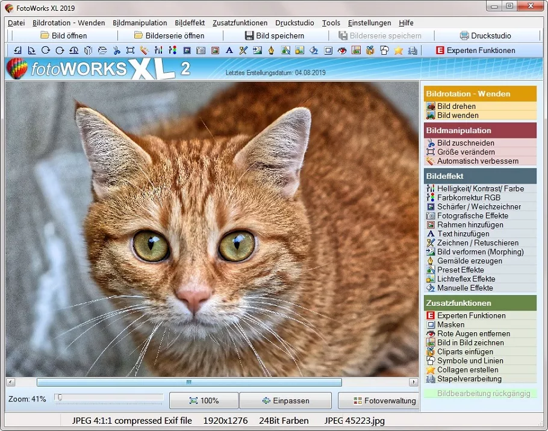Open Bild drehen in the sidebar

(x=456, y=107)
